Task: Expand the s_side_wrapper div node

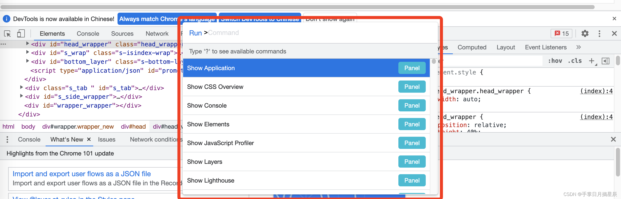Action: (x=22, y=96)
